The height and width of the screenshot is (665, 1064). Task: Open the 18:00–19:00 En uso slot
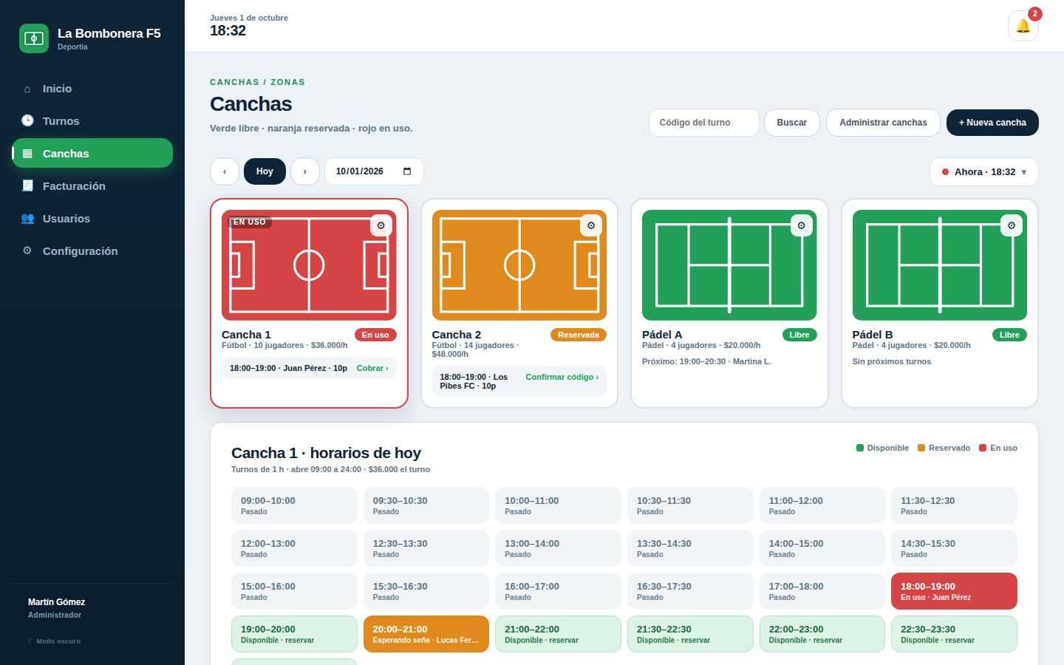click(954, 591)
